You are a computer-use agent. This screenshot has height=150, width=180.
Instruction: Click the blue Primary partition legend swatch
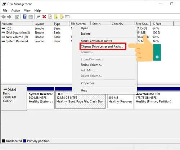(24, 141)
